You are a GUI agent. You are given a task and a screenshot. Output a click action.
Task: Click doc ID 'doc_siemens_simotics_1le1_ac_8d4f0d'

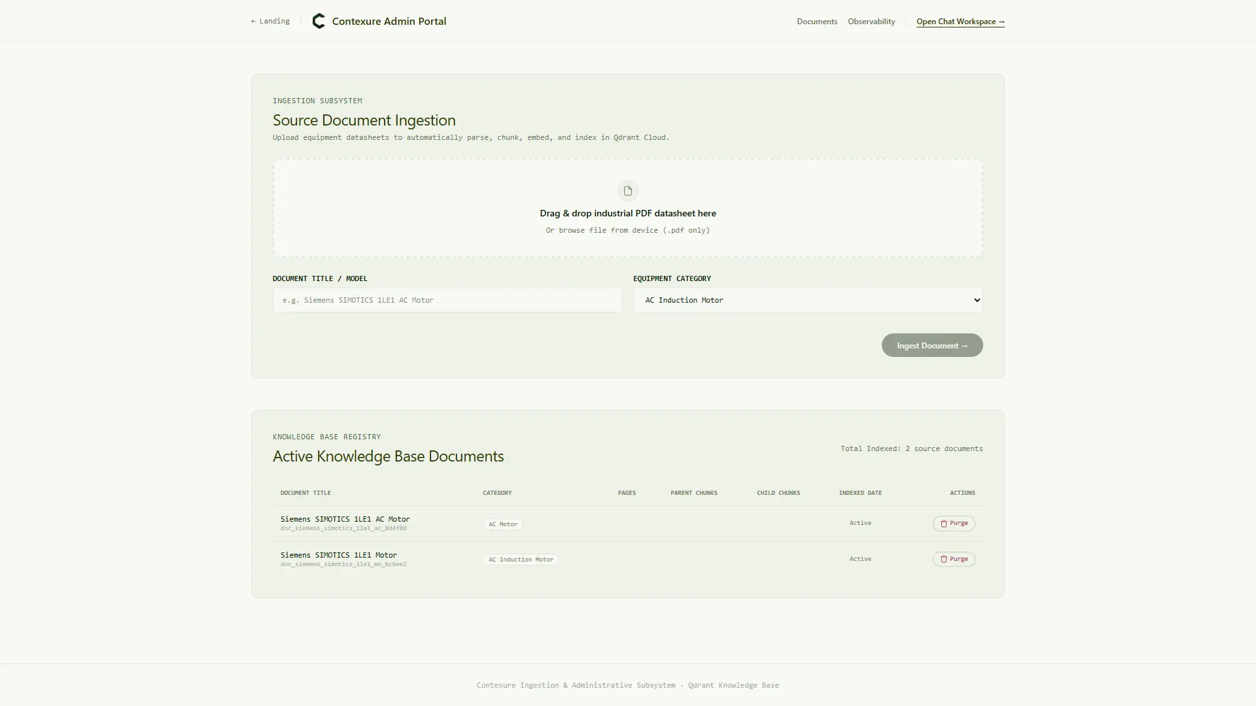343,528
